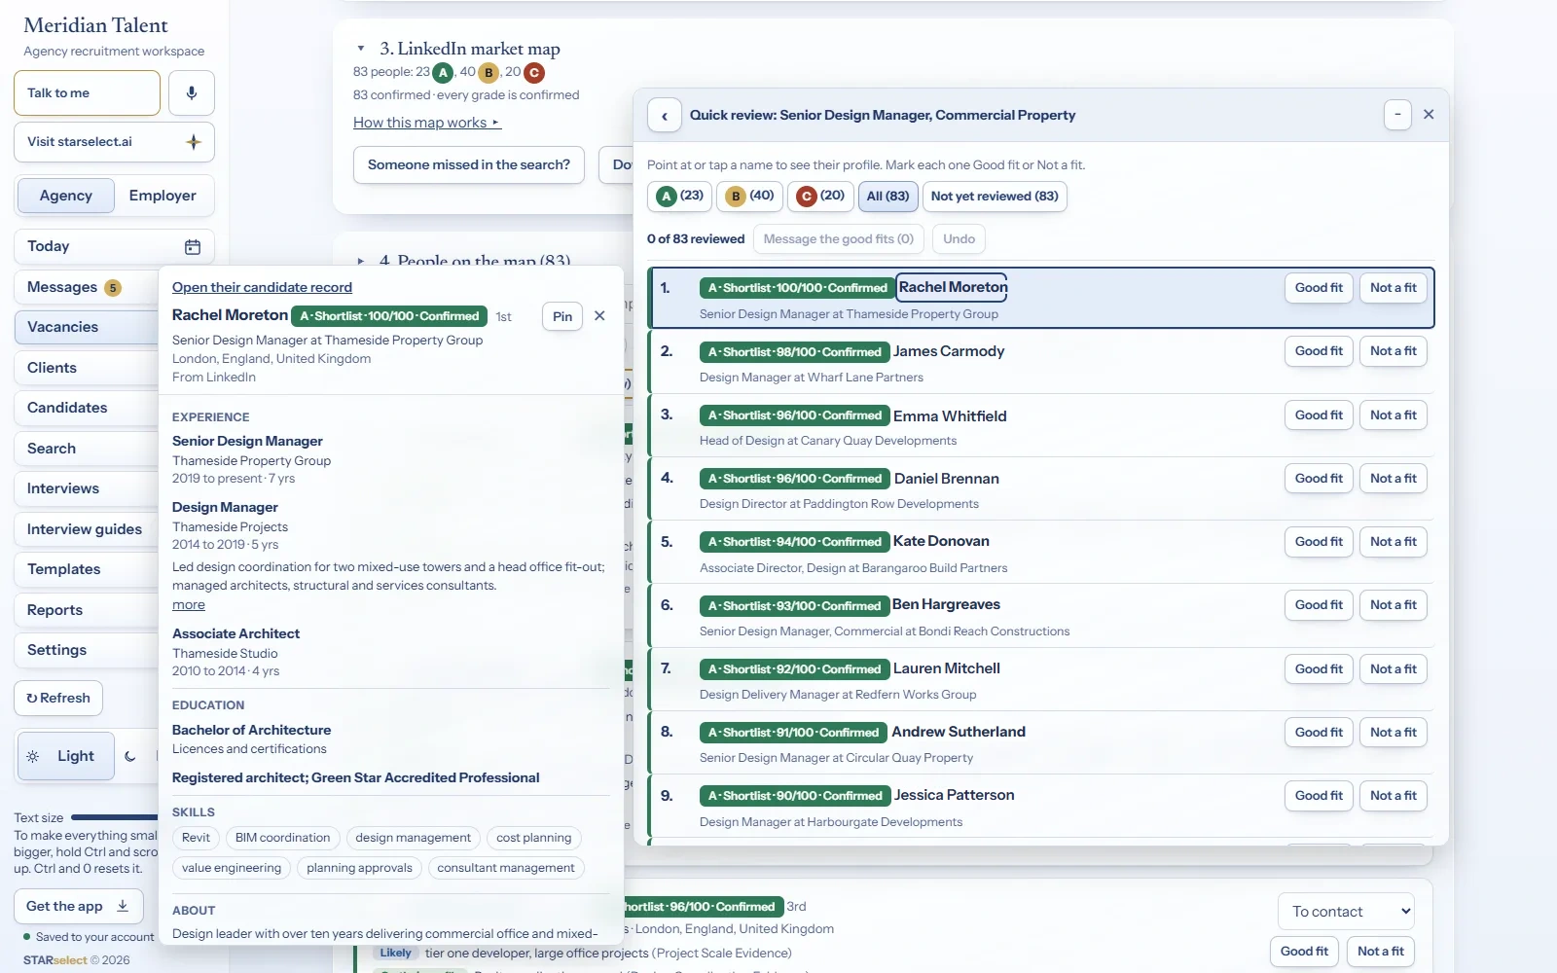Close Rachel Moreton profile popup

(599, 316)
